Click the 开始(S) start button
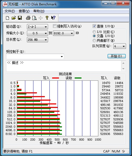 tap(117, 56)
